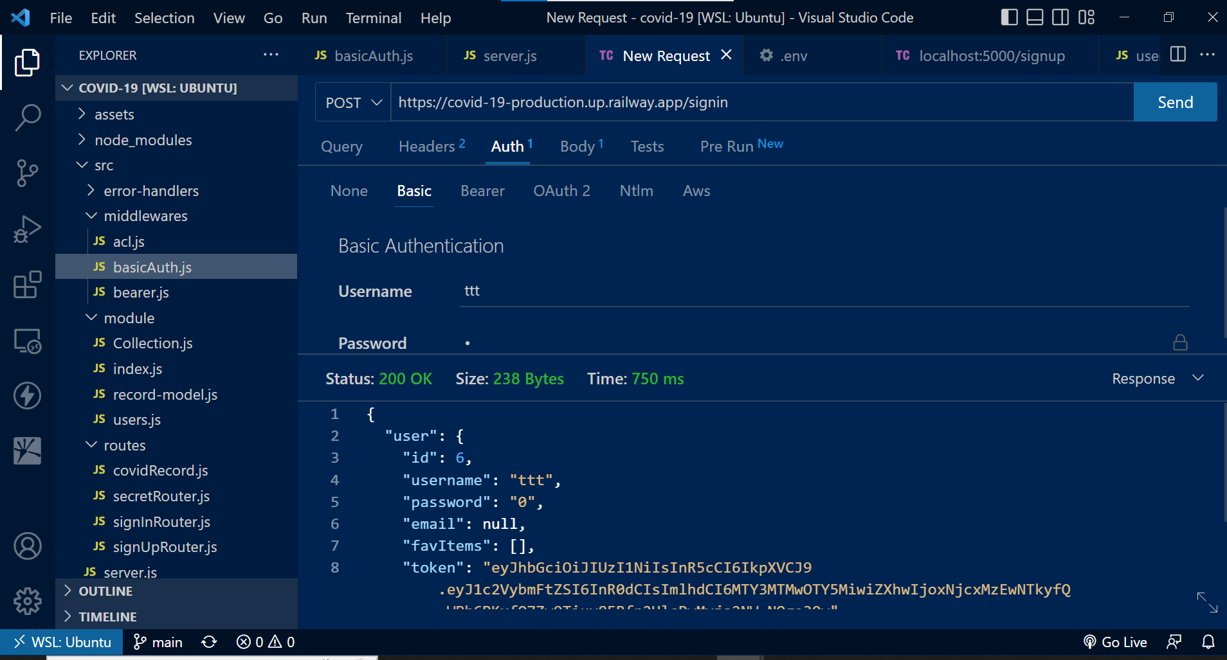
Task: Open feedback icon in status bar
Action: [1174, 642]
